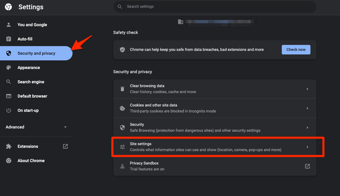Image resolution: width=340 pixels, height=196 pixels.
Task: Click the sliders icon for Site settings
Action: pos(122,147)
